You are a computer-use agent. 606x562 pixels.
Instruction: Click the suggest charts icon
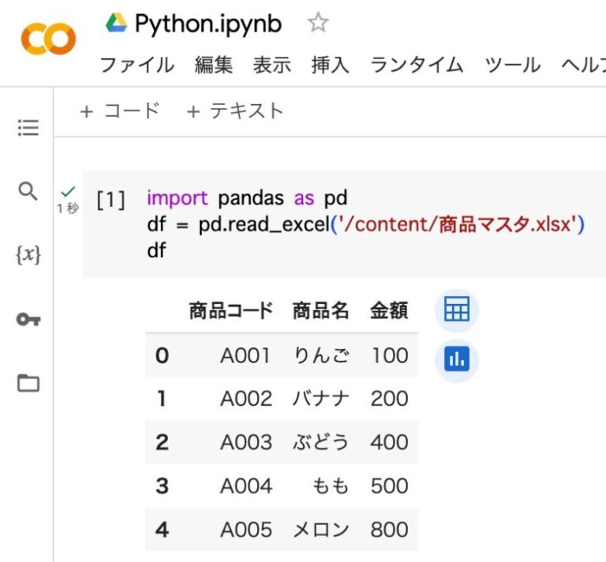point(456,360)
